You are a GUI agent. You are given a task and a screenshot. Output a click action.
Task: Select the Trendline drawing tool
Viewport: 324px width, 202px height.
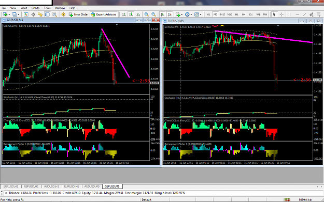pos(304,14)
